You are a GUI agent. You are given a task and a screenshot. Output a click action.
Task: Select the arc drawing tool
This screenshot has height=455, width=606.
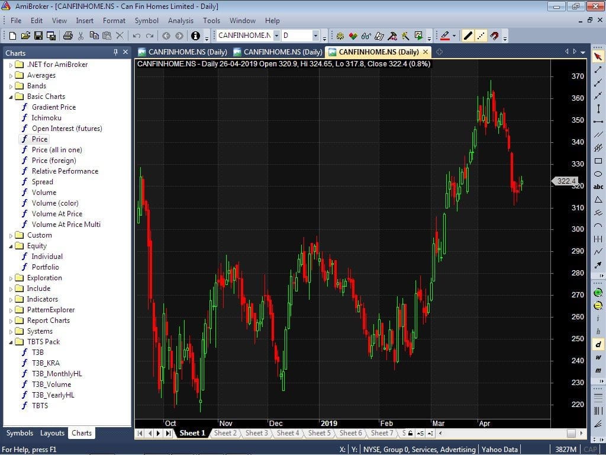coord(598,226)
